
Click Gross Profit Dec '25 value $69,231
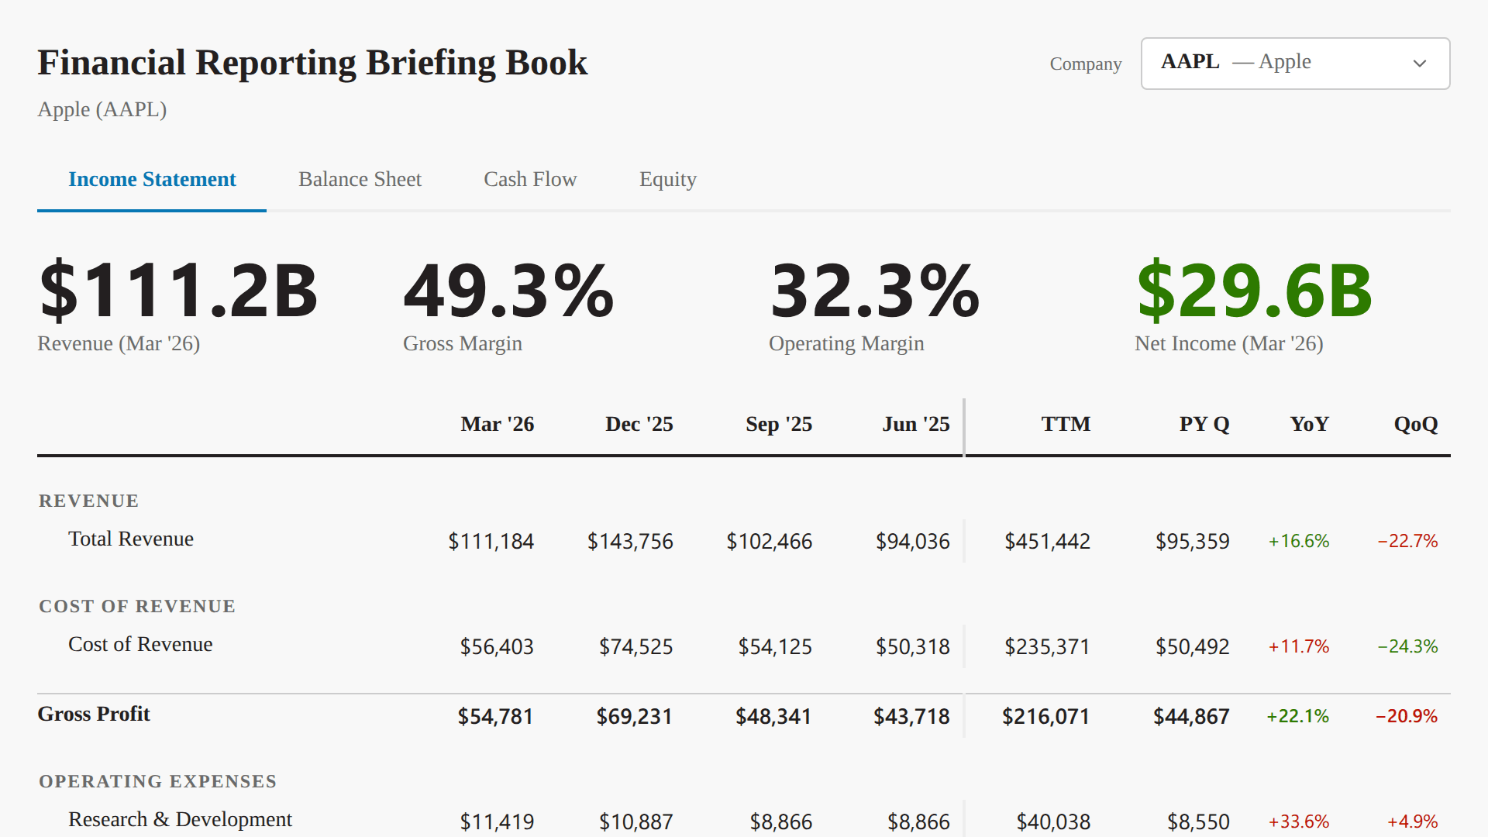click(634, 716)
